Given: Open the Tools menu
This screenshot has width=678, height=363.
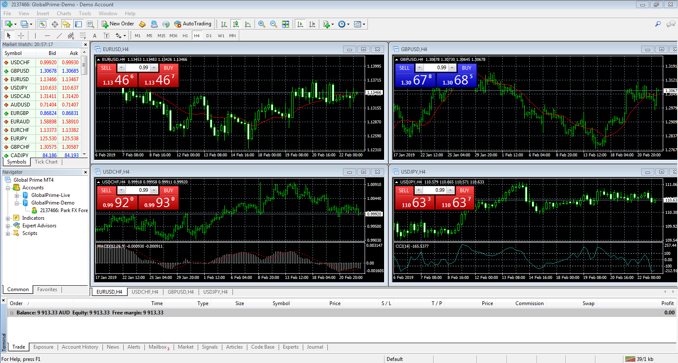Looking at the screenshot, I should 85,14.
